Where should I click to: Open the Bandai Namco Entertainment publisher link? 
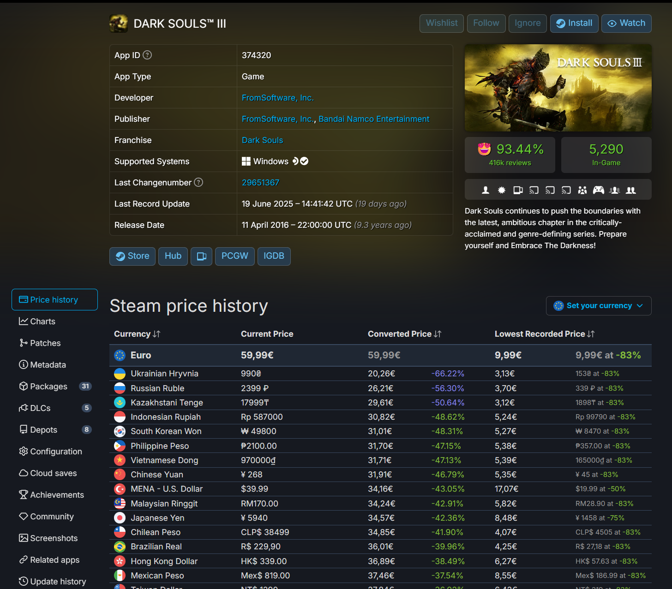(374, 119)
